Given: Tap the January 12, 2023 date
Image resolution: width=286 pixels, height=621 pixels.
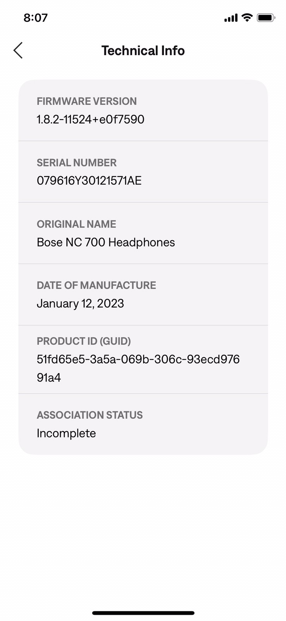Looking at the screenshot, I should coord(80,304).
